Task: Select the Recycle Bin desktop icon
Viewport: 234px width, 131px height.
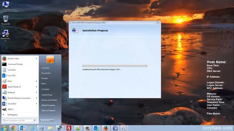Action: (x=6, y=20)
